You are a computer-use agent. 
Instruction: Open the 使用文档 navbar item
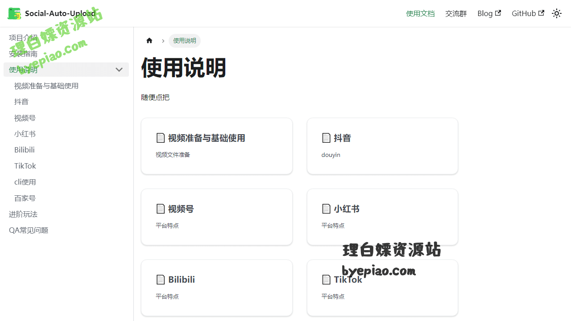pos(420,13)
